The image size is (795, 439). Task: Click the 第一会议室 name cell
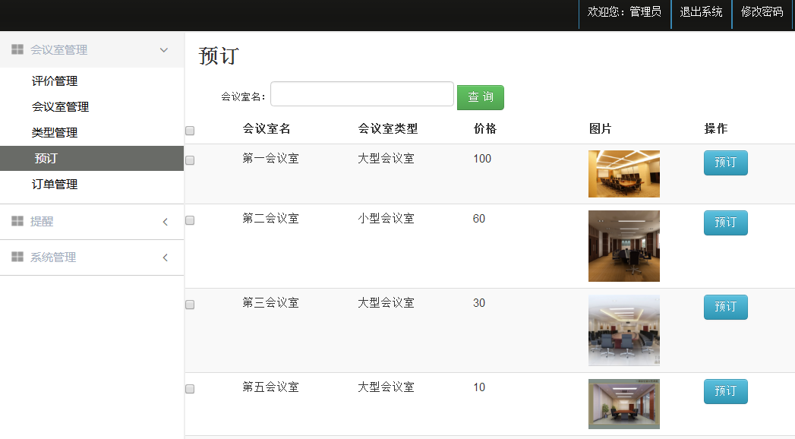point(271,159)
